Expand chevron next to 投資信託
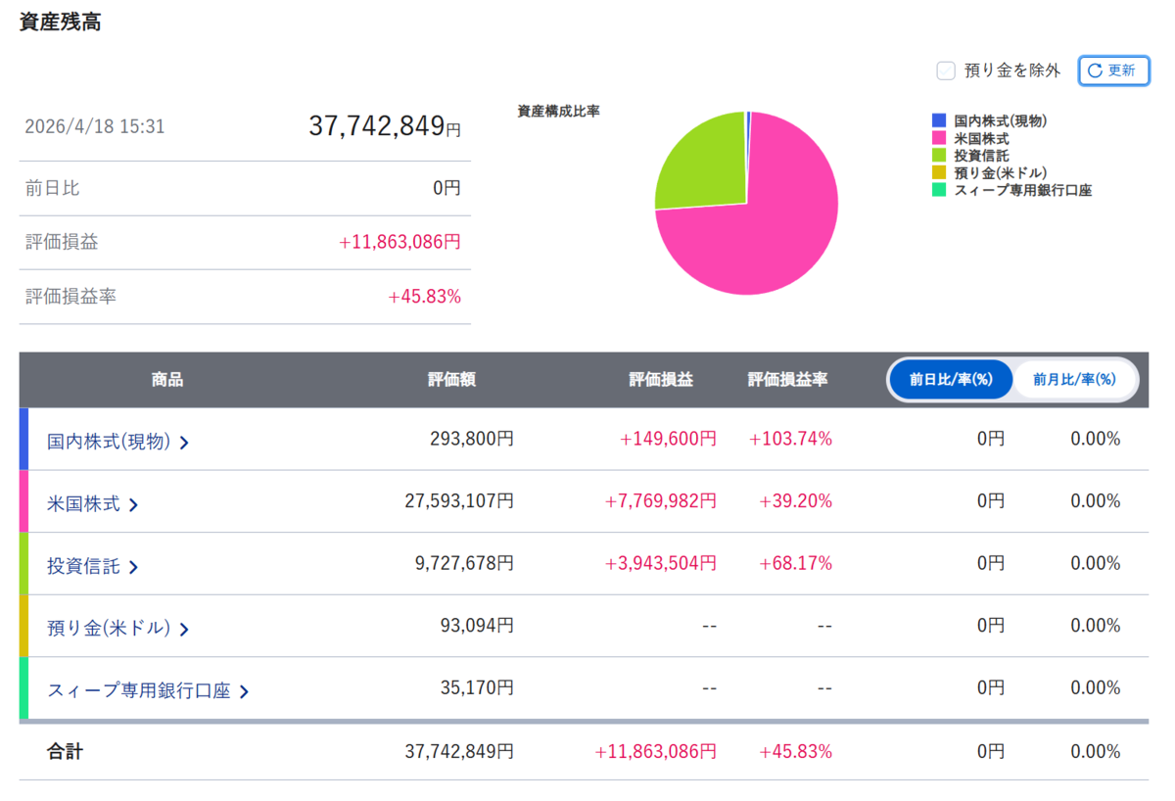The width and height of the screenshot is (1175, 801). [x=133, y=567]
